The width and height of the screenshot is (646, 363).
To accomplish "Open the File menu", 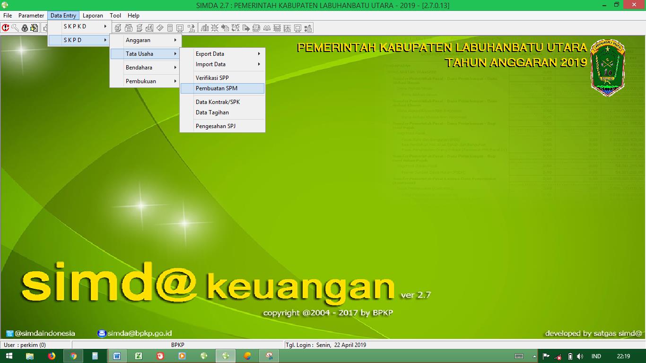I will [x=8, y=16].
